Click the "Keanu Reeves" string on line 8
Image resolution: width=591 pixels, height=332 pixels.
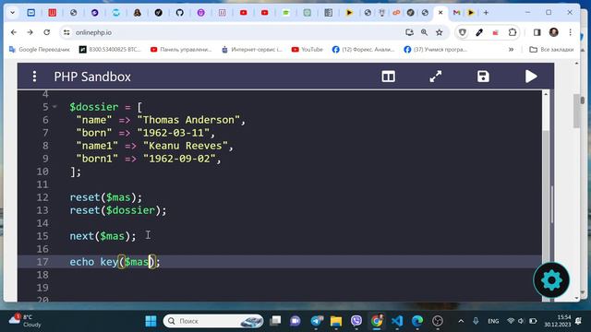pyautogui.click(x=185, y=146)
